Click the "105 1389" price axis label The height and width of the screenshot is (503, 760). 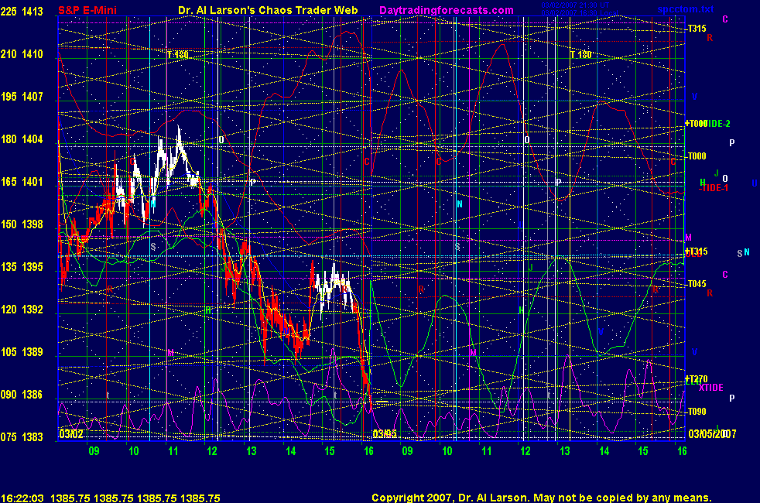click(x=22, y=352)
